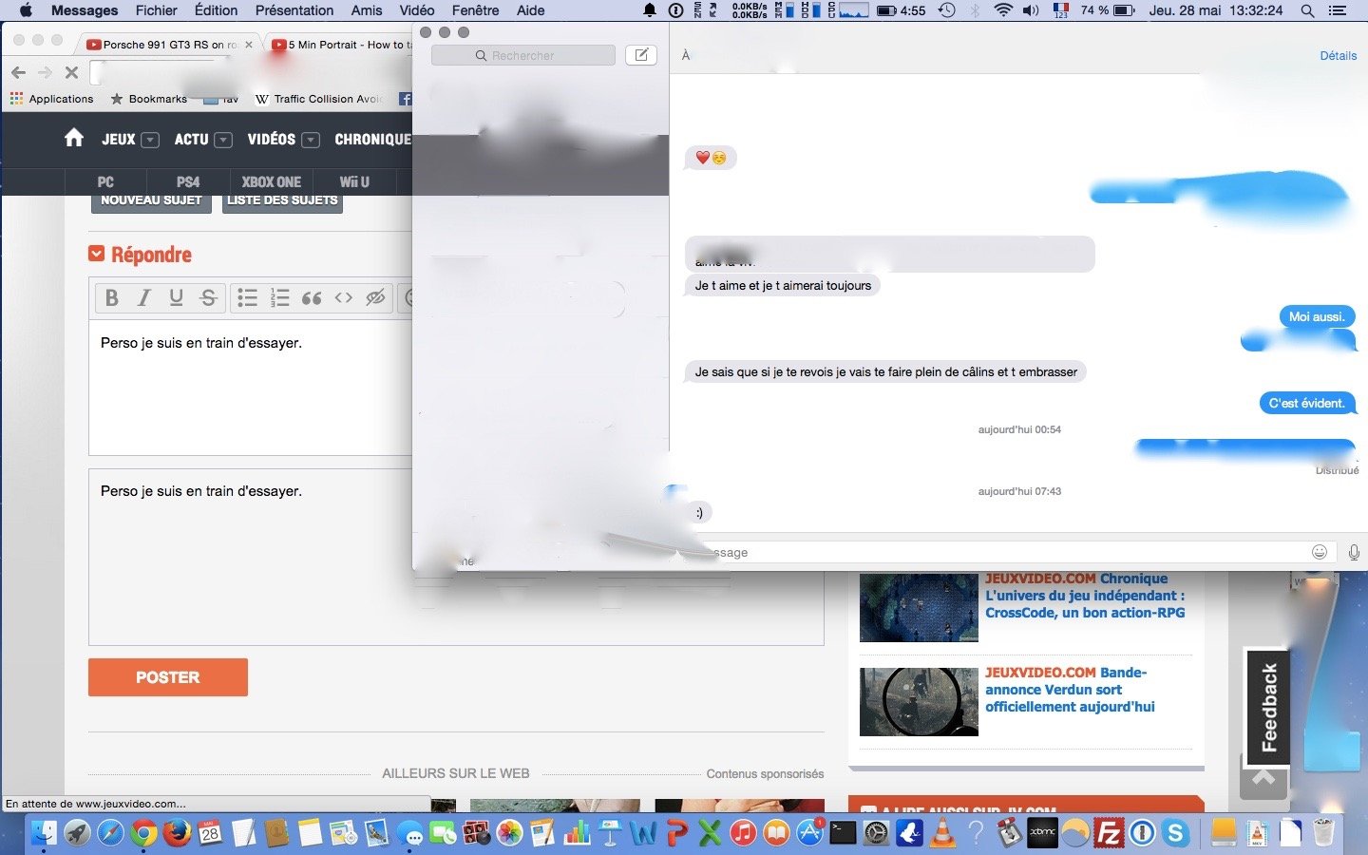Viewport: 1368px width, 855px height.
Task: Click the orange POSTER button
Action: pos(168,677)
